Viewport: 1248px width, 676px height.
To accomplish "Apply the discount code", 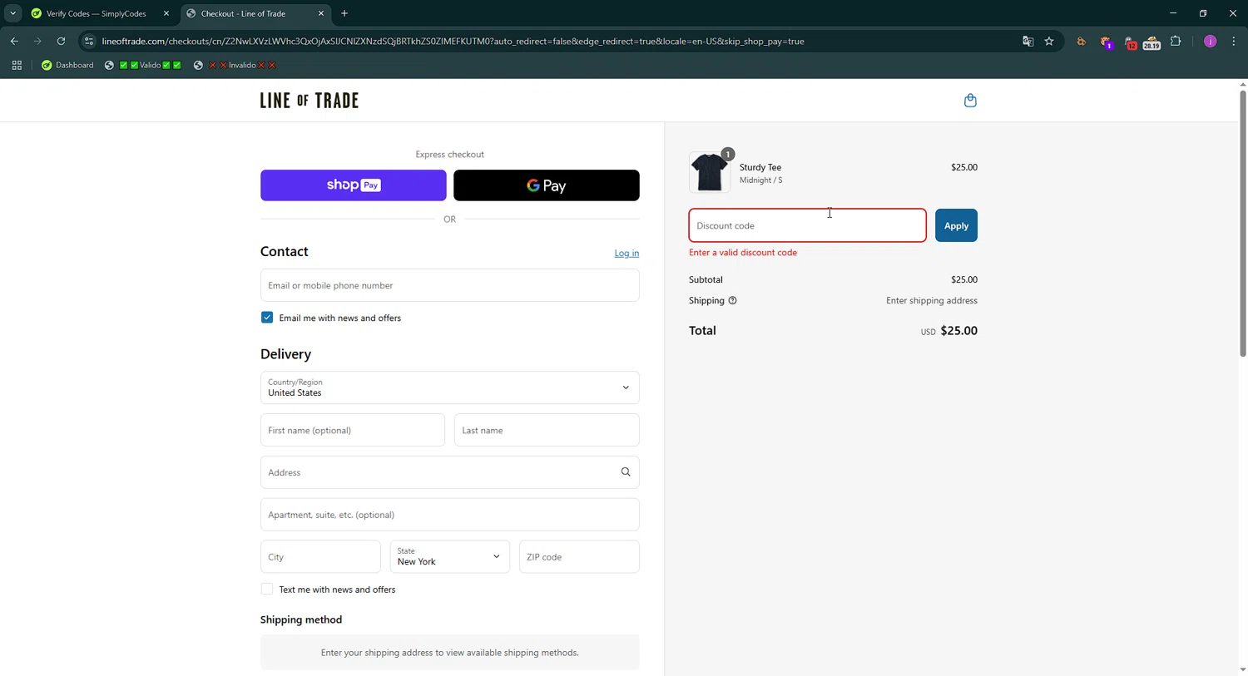I will 956,225.
